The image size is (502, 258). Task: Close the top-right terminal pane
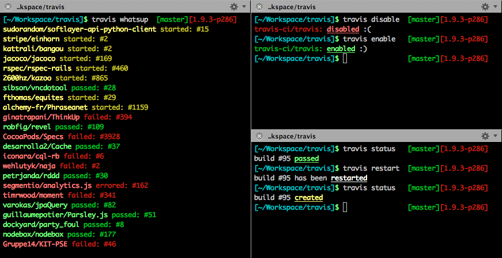[x=259, y=7]
